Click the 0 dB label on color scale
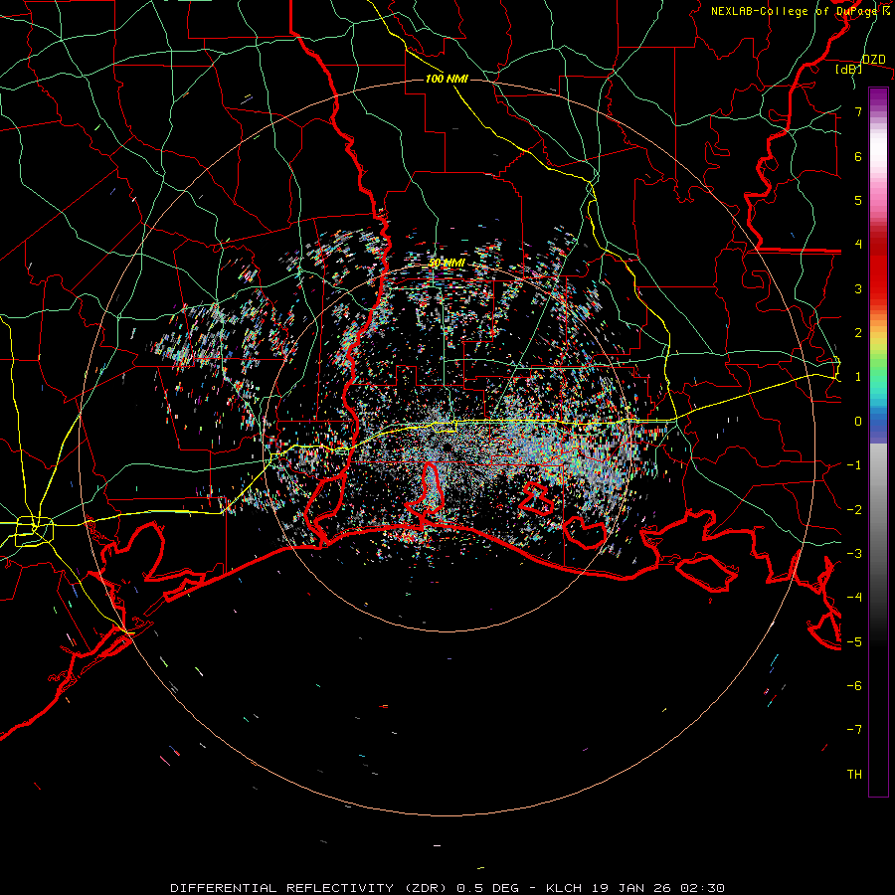895x895 pixels. point(858,422)
